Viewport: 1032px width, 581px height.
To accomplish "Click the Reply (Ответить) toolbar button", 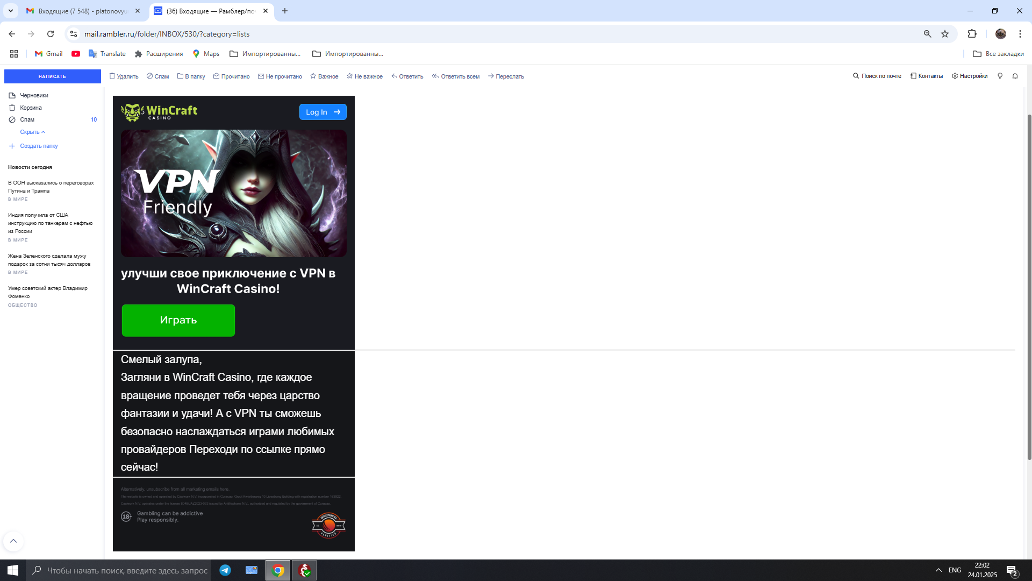I will [407, 76].
